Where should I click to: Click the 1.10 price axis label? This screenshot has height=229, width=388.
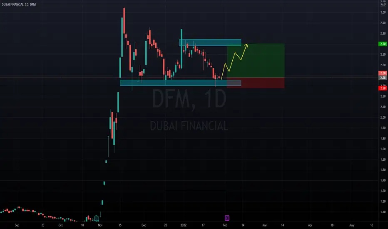point(383,212)
